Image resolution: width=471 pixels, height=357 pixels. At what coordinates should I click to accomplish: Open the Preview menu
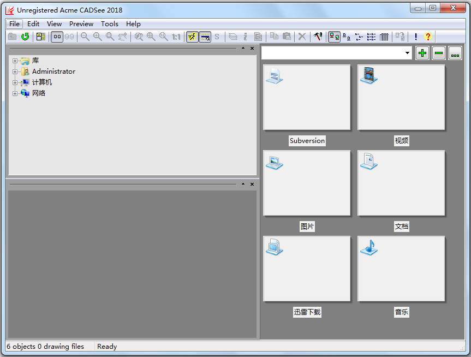coord(81,23)
